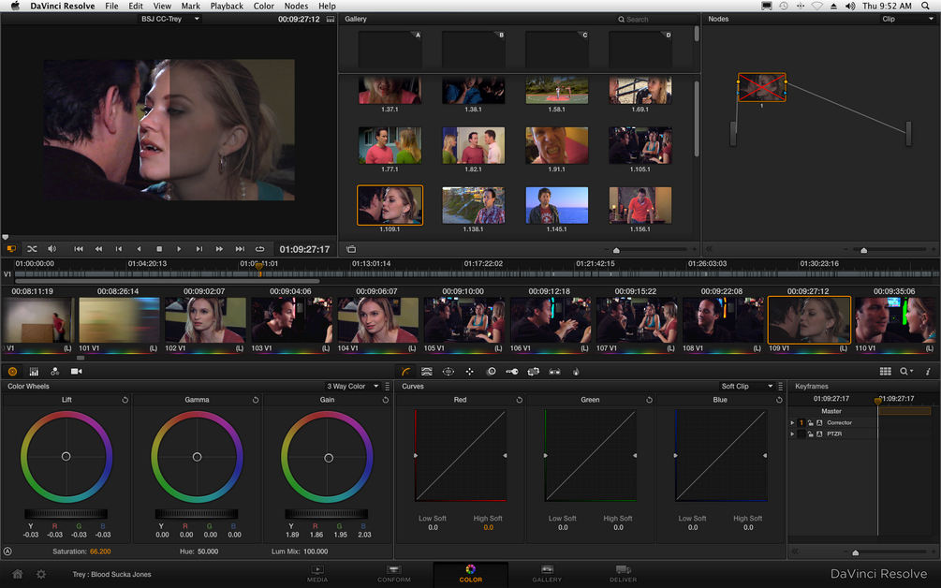This screenshot has height=588, width=941.
Task: Mute audio with the speaker icon
Action: coord(53,249)
